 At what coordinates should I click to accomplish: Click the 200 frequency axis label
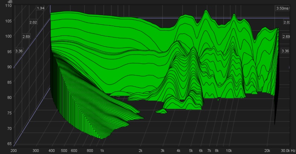point(14,151)
